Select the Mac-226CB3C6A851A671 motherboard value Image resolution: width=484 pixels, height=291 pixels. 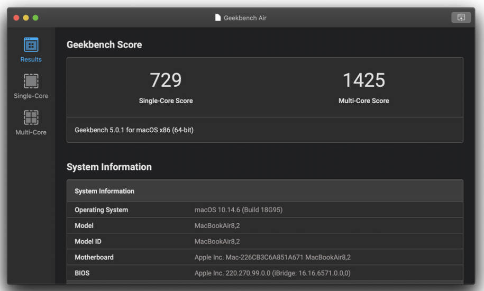coord(272,257)
